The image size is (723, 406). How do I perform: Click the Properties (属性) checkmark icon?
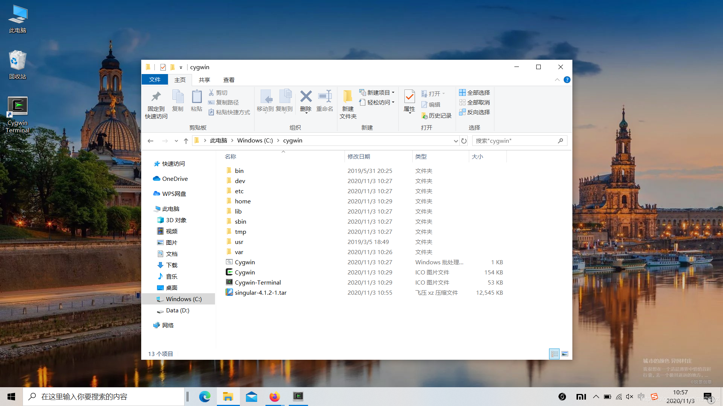point(409,97)
